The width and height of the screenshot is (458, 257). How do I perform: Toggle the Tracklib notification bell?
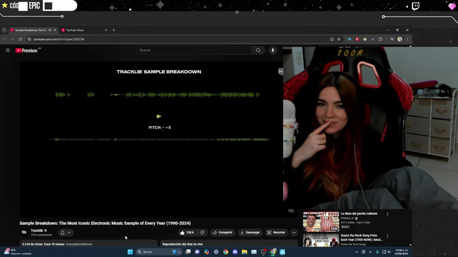(63, 232)
